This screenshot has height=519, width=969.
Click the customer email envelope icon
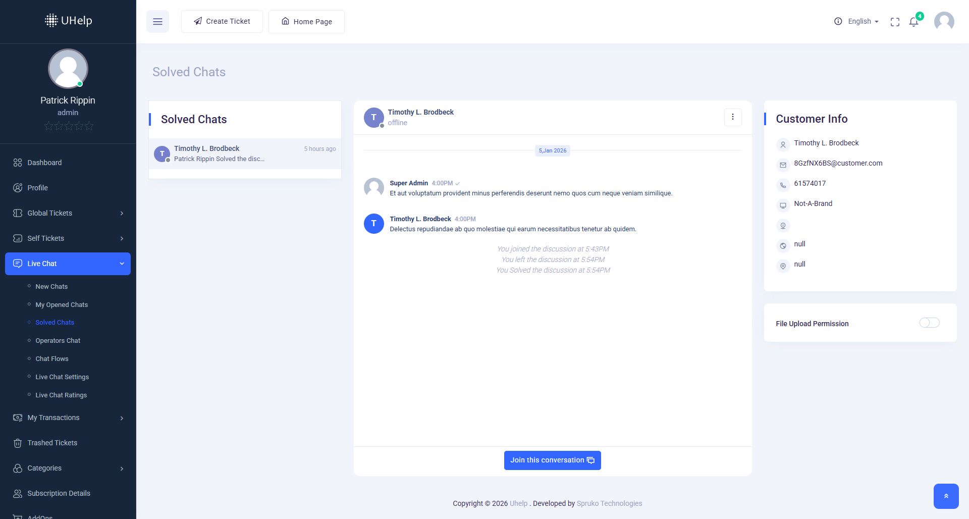783,165
